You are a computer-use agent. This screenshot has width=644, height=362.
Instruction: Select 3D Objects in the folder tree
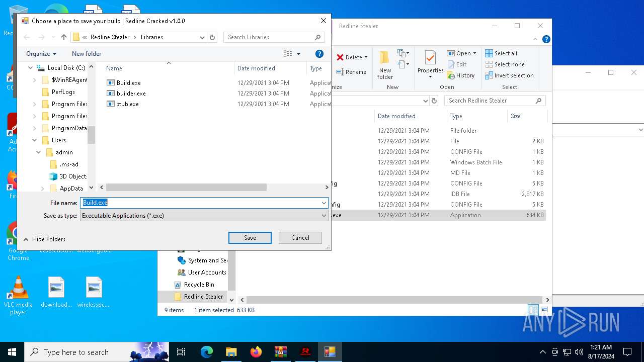coord(68,176)
